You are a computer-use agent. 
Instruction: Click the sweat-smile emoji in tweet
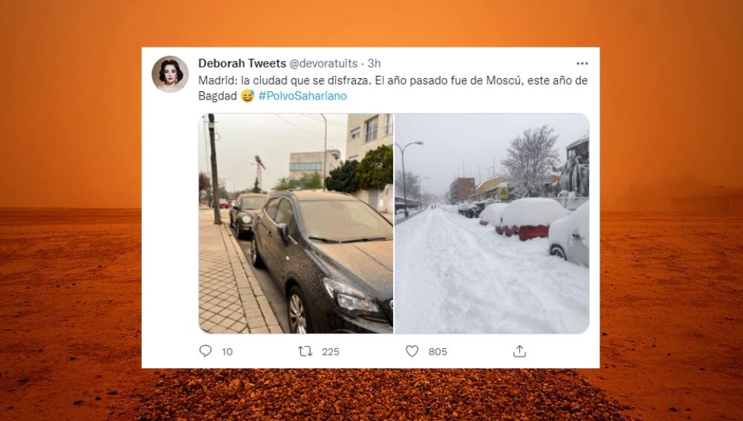coord(247,96)
